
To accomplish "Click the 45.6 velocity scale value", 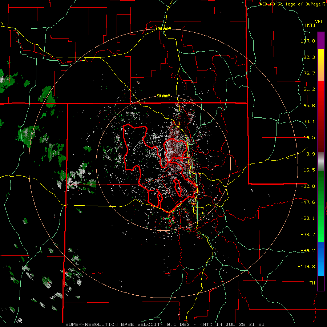I will [x=309, y=105].
